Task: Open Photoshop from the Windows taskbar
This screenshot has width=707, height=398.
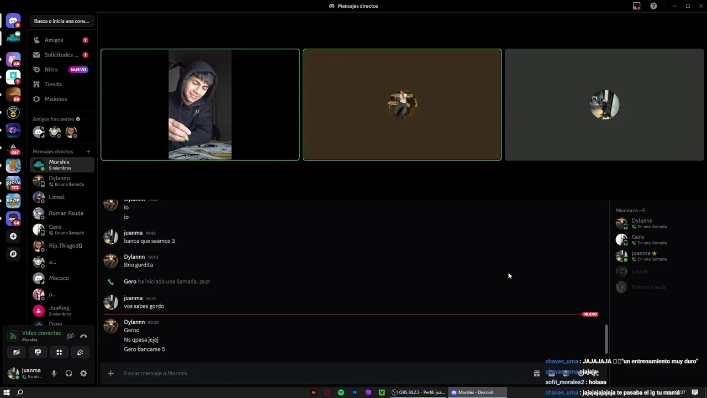Action: (x=355, y=392)
